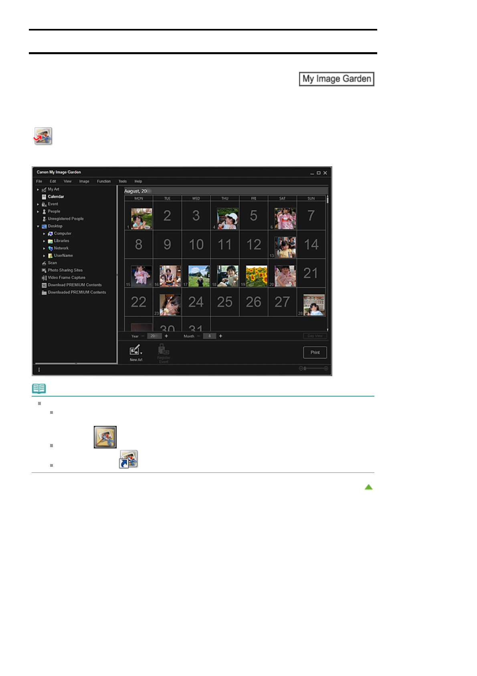The image size is (477, 676).
Task: Expand the Libraries tree node
Action: tap(44, 241)
